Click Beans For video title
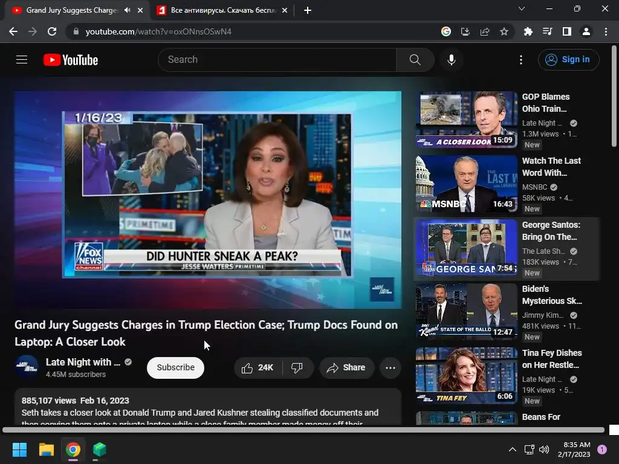Image resolution: width=619 pixels, height=464 pixels. [541, 417]
